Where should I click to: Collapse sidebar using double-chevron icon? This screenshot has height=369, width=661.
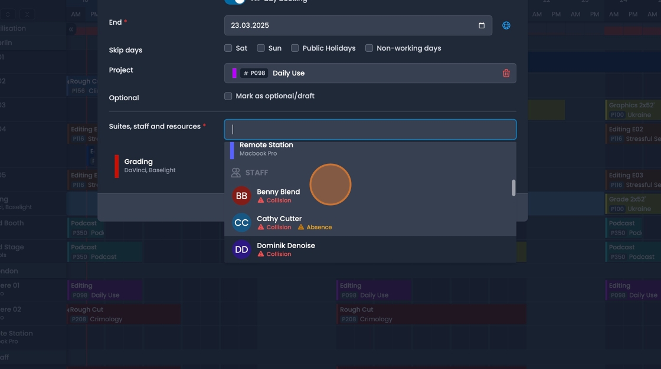point(71,29)
